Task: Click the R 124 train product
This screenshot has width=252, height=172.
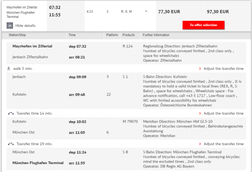Action: [x=127, y=46]
